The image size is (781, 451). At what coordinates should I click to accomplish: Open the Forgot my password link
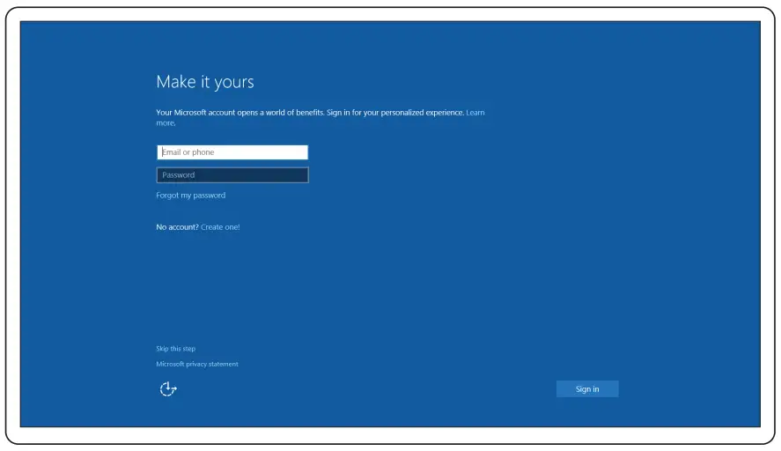pyautogui.click(x=191, y=196)
